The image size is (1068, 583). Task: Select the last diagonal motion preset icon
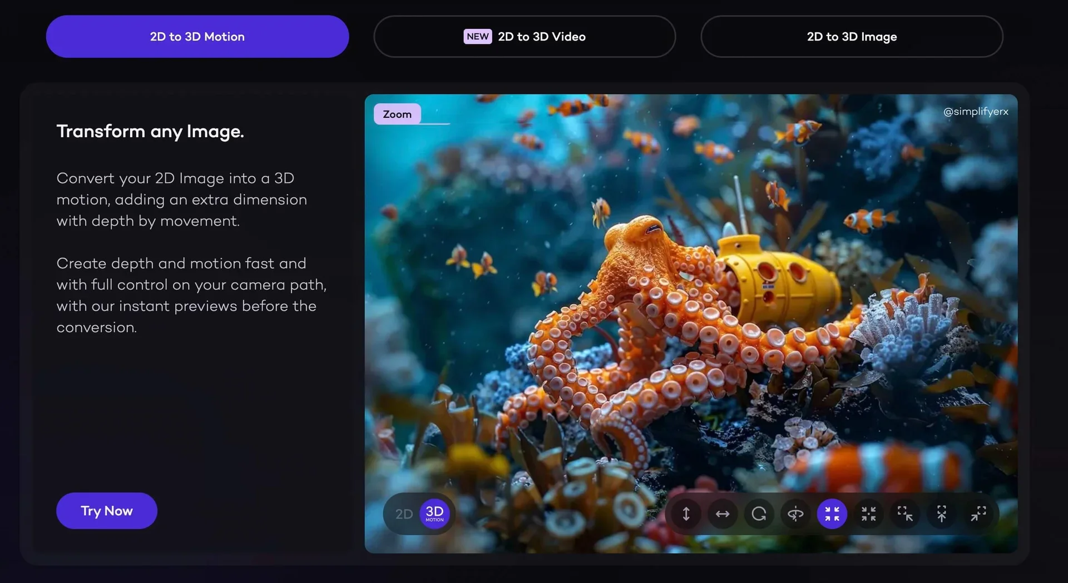click(x=978, y=514)
